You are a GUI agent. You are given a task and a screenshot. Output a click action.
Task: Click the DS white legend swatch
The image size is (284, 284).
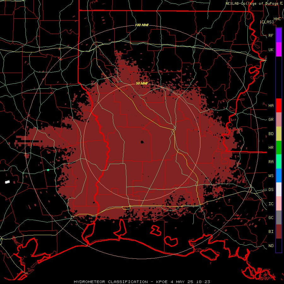point(279,189)
